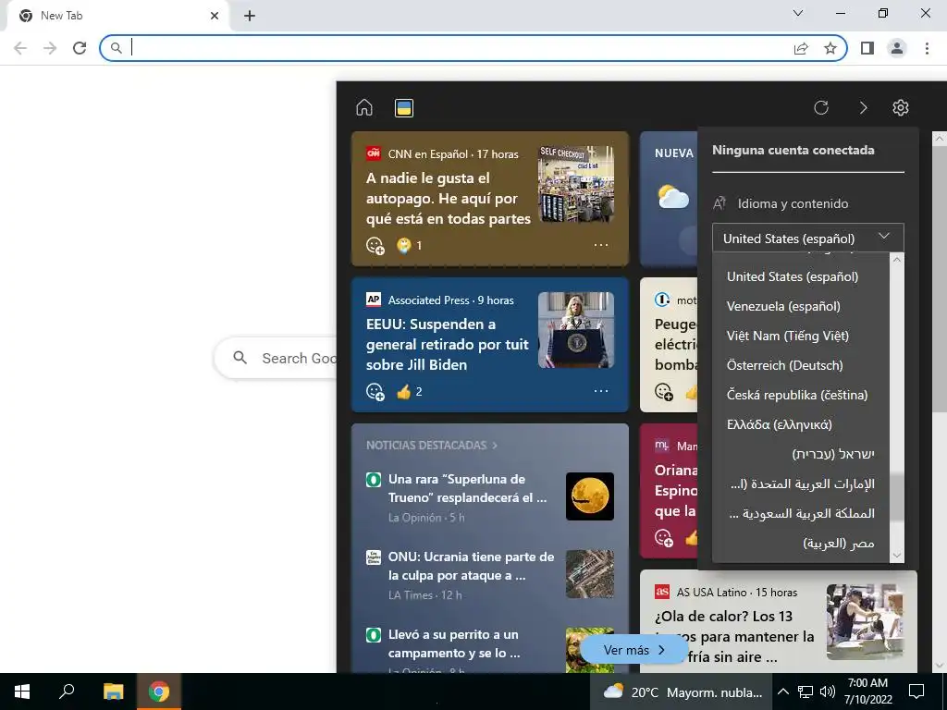The image size is (947, 710).
Task: Bookmark this tab with the star icon
Action: (x=830, y=48)
